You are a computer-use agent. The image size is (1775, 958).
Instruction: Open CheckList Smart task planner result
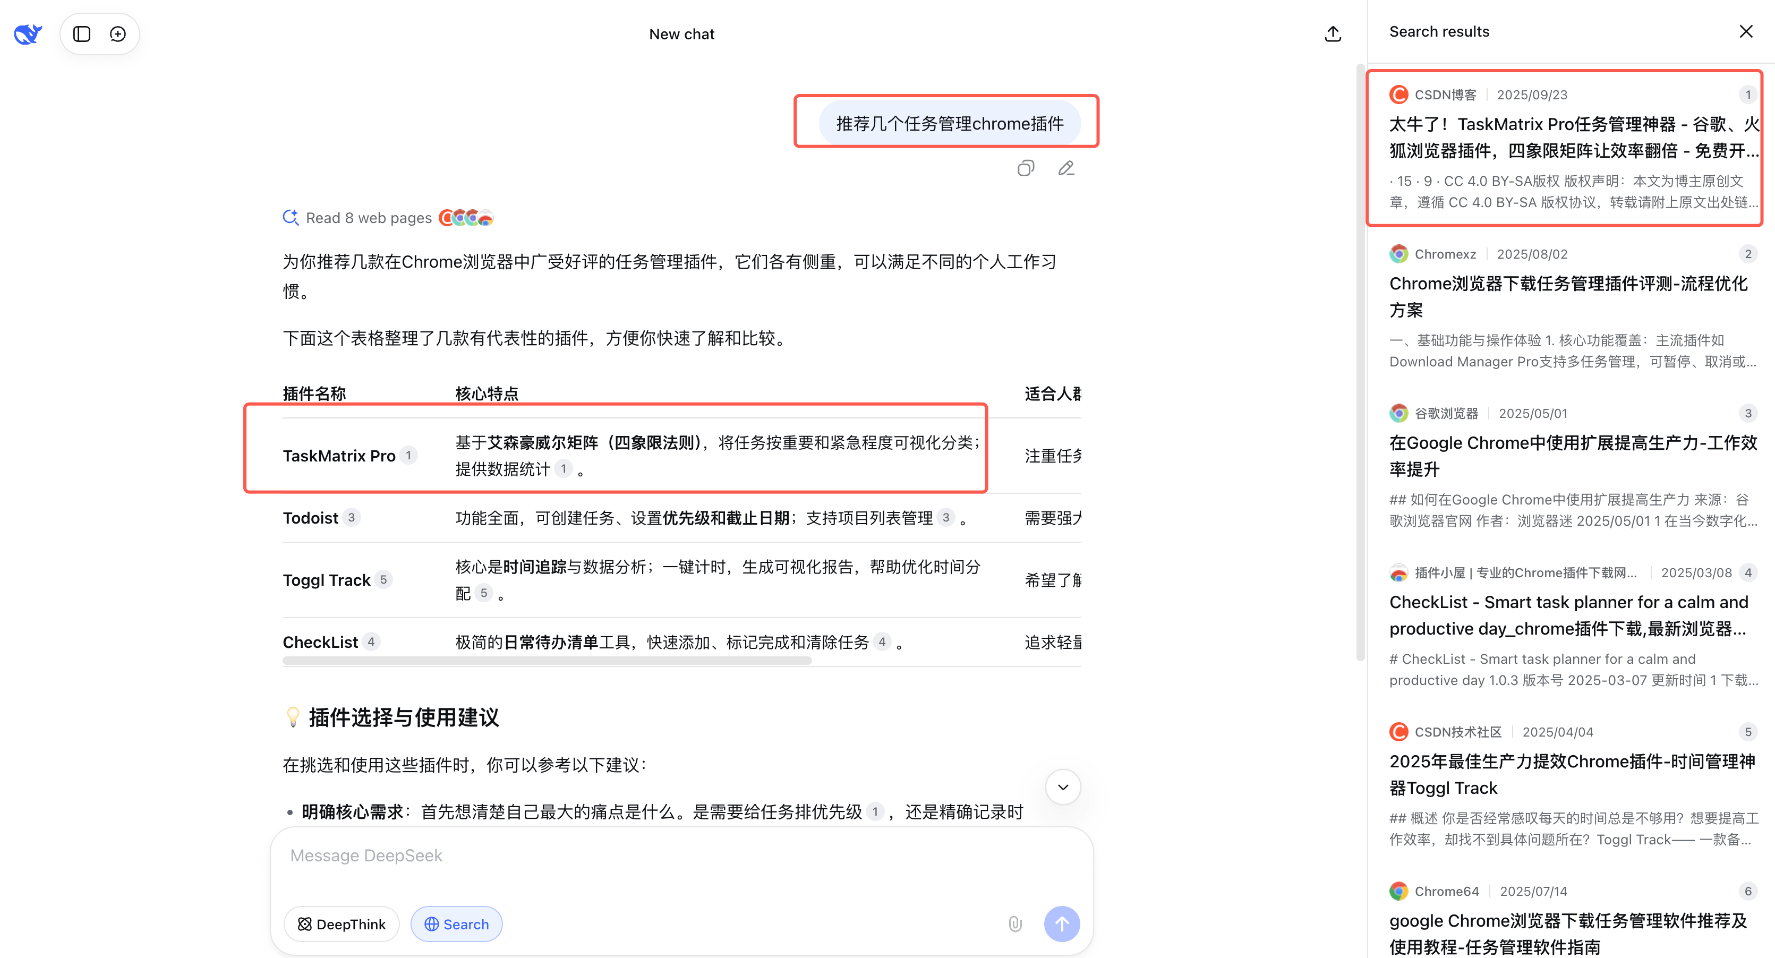click(x=1573, y=626)
